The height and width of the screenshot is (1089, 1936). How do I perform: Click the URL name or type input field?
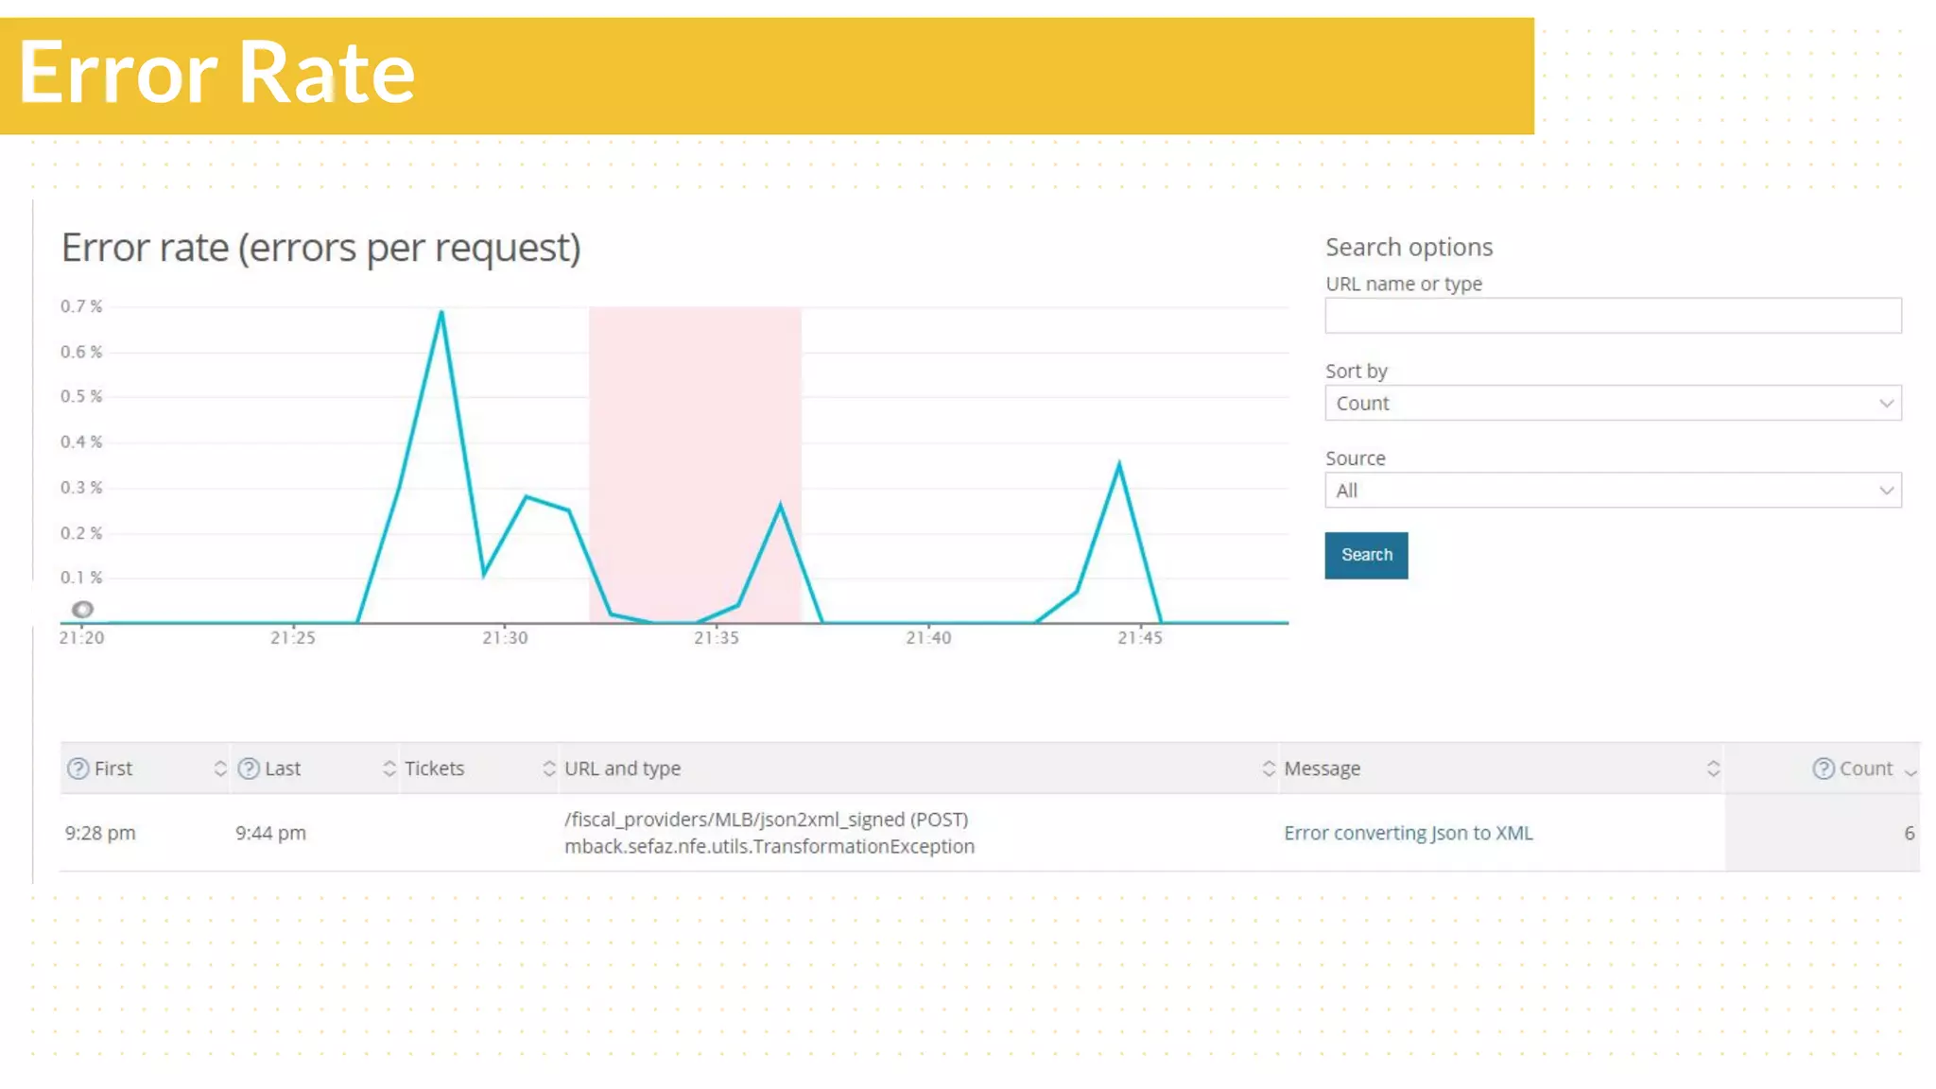pos(1613,316)
